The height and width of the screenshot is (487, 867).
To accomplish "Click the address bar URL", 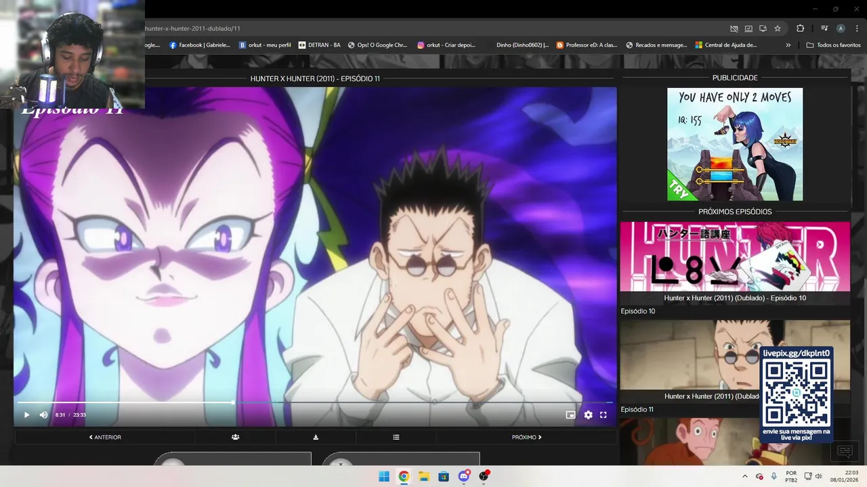I will pos(193,28).
